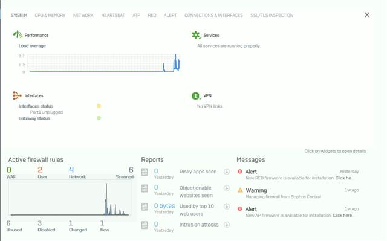
Task: Open the SSL/TLS INSPECTION tab
Action: 272,15
